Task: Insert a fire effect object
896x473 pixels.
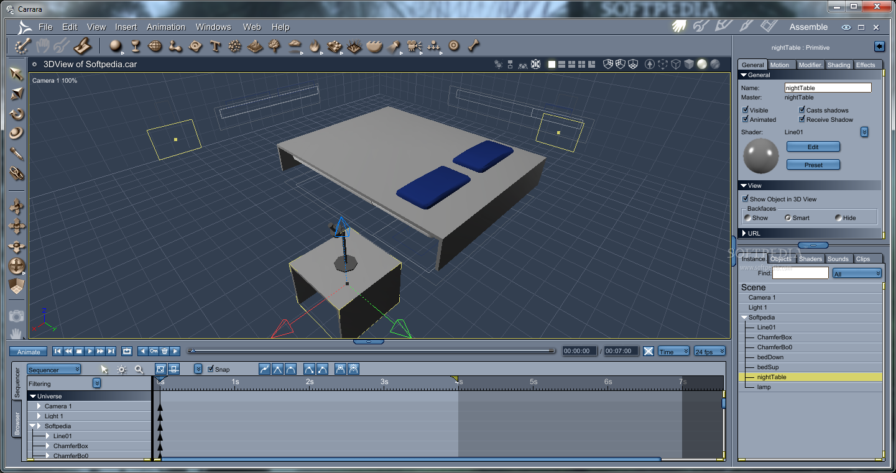Action: coord(315,45)
